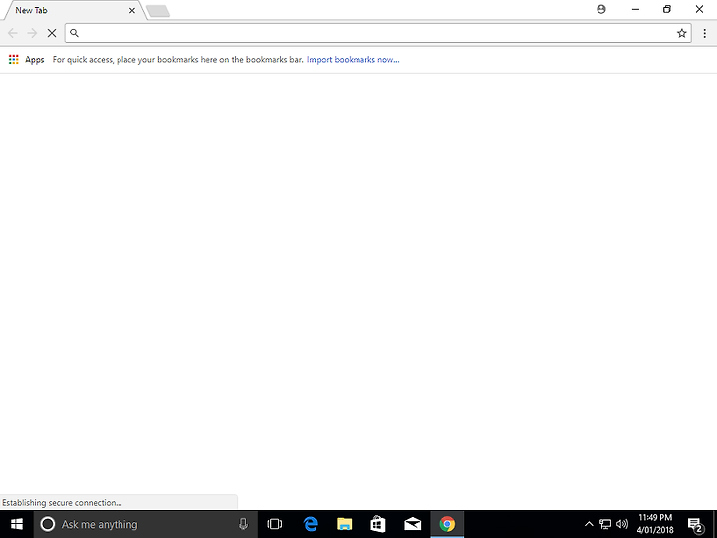
Task: Select the Chrome taskbar icon
Action: 447,524
